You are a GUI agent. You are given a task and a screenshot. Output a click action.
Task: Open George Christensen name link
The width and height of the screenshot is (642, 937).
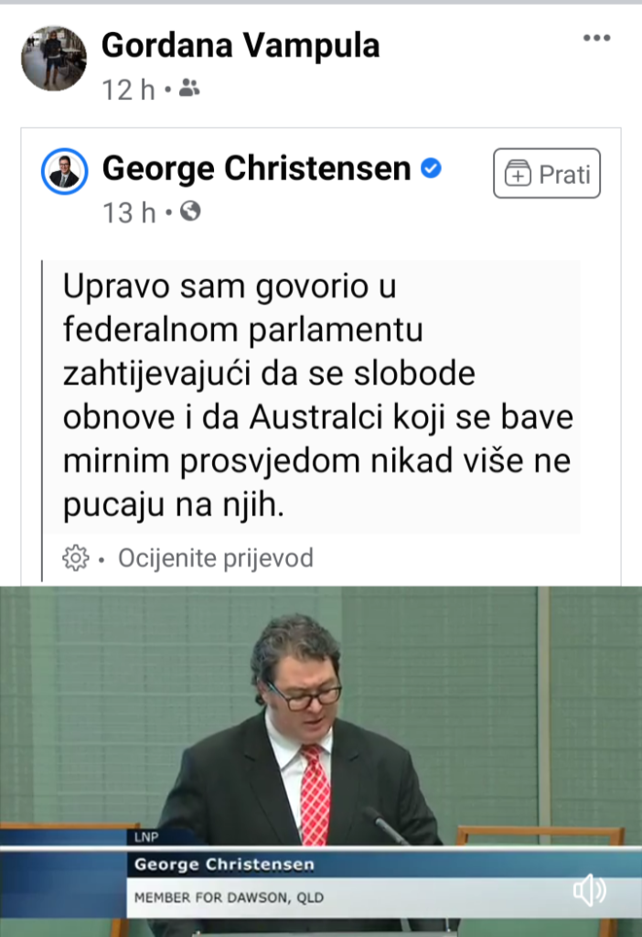pyautogui.click(x=257, y=168)
